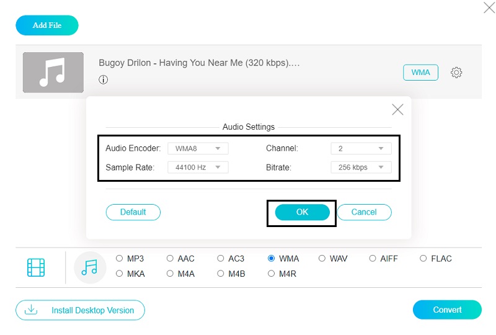This screenshot has width=496, height=335.
Task: Pick the M4A format option
Action: tap(170, 274)
